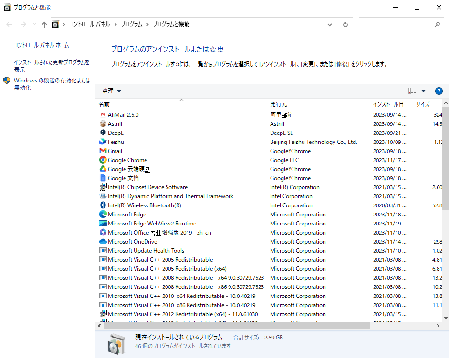Select Microsoft Visual C++ 2005 Redistributable (x64) row
This screenshot has width=449, height=358.
(x=269, y=269)
